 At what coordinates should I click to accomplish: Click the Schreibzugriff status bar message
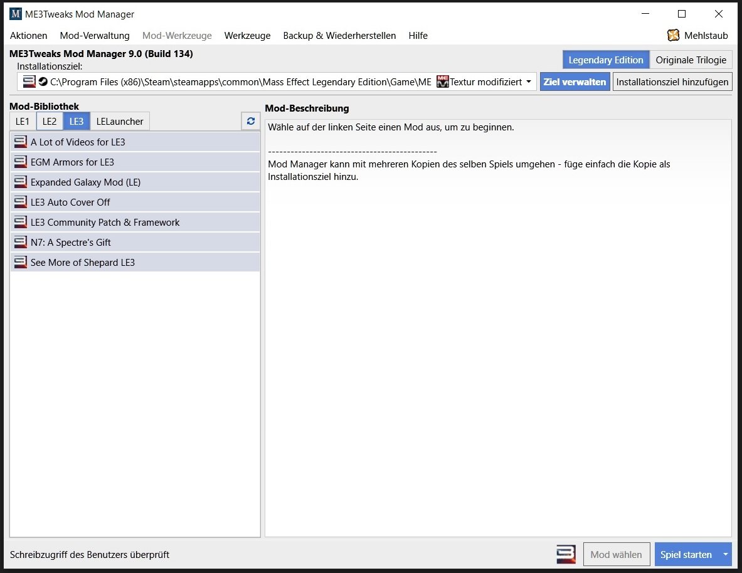click(90, 555)
